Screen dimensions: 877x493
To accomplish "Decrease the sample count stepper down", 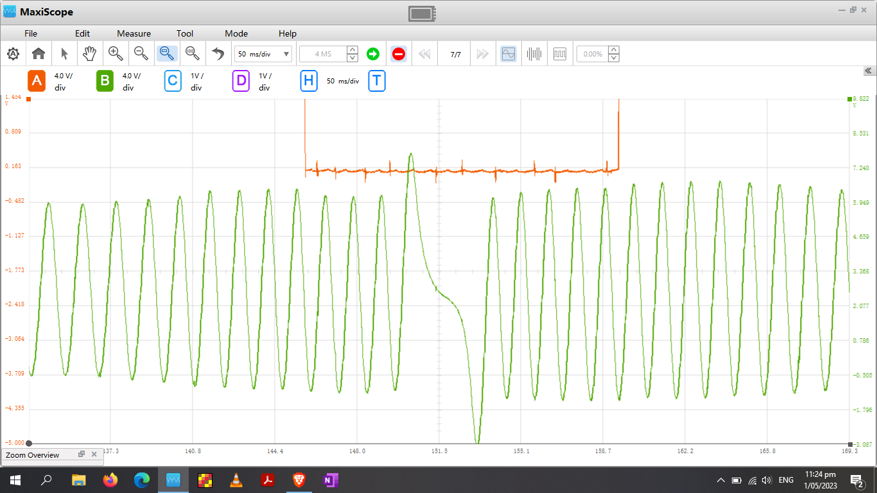I will pos(352,58).
